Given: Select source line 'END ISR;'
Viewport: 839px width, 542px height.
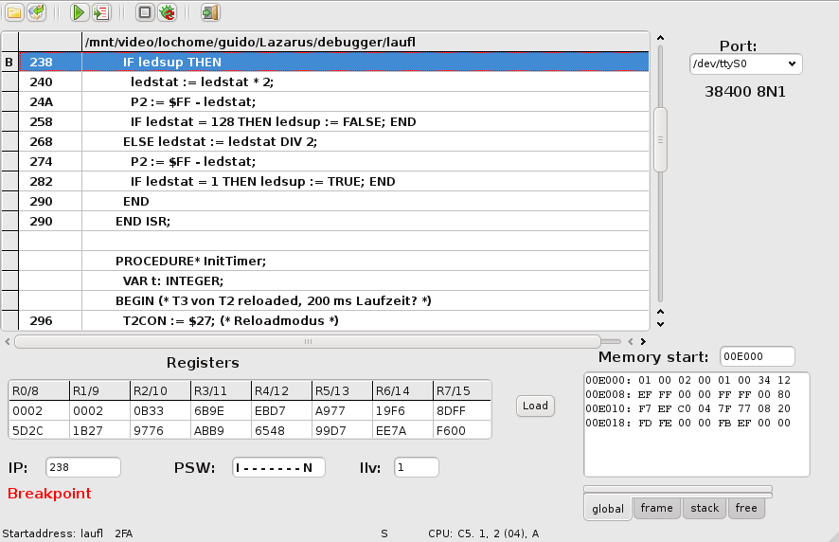Looking at the screenshot, I should 366,221.
